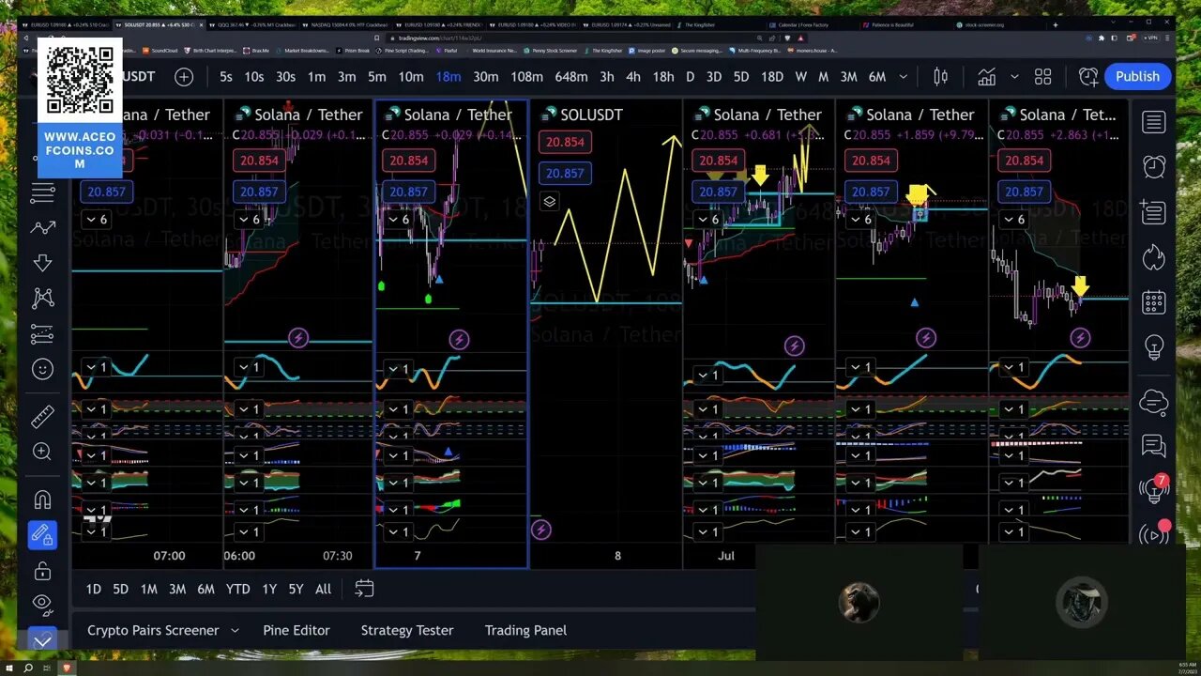Select the zoom-in magnifier tool

42,452
